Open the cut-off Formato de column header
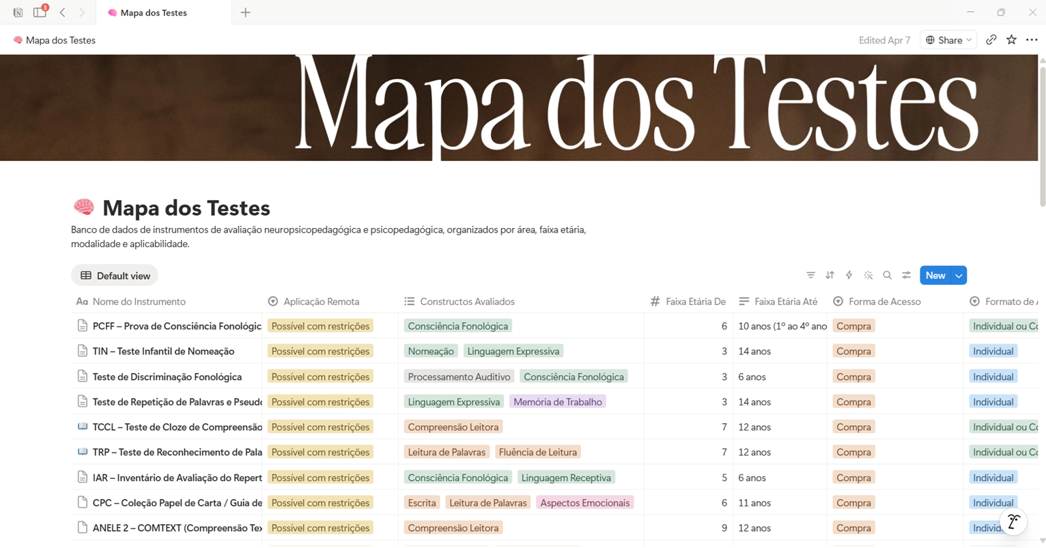This screenshot has width=1046, height=548. [1002, 302]
